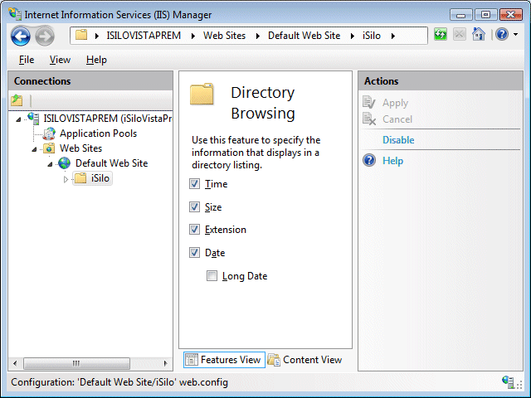Click the status bar network icon

point(508,382)
